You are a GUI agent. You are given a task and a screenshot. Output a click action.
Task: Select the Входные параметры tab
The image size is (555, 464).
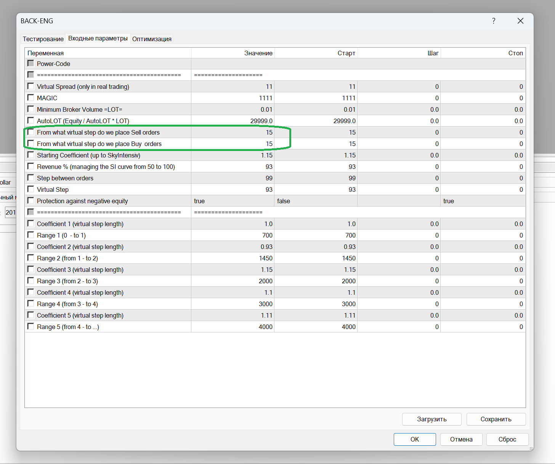click(98, 39)
